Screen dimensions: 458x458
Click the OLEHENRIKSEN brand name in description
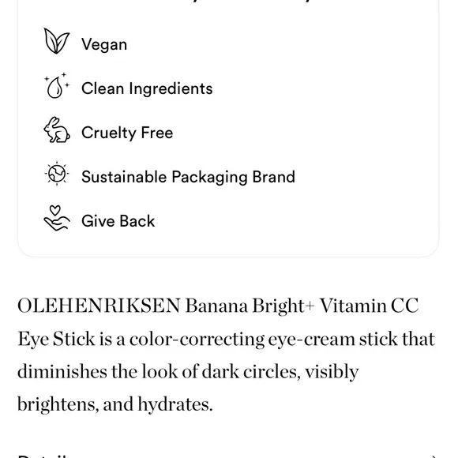(99, 306)
